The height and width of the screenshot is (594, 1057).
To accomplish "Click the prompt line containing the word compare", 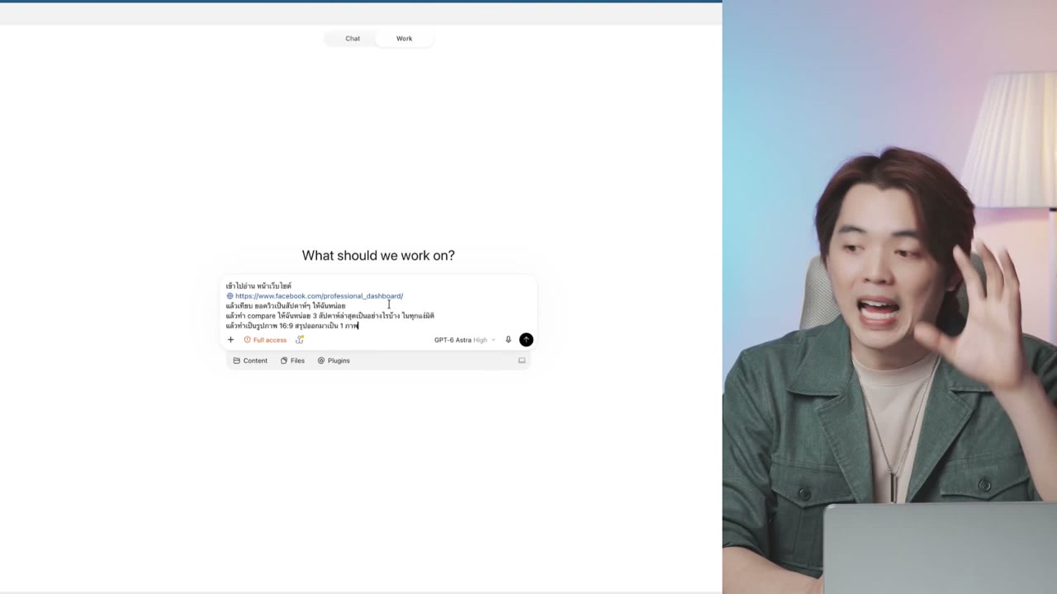I will (x=330, y=316).
